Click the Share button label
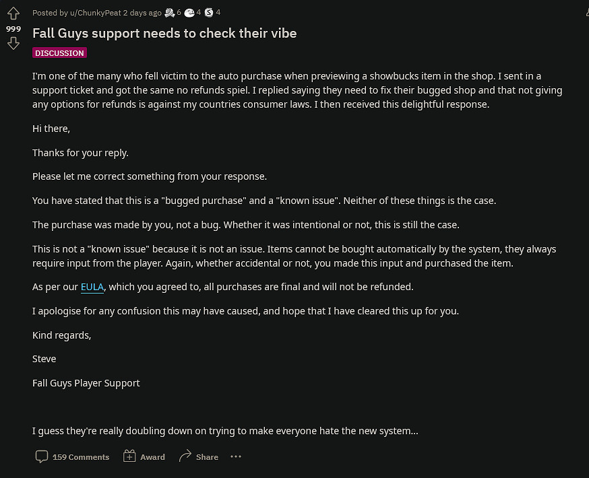Viewport: 589px width, 478px height. (x=207, y=457)
